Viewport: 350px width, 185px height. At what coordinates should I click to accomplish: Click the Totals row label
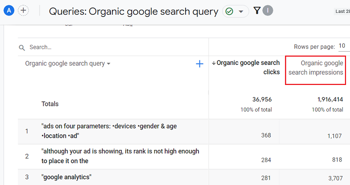(x=50, y=104)
